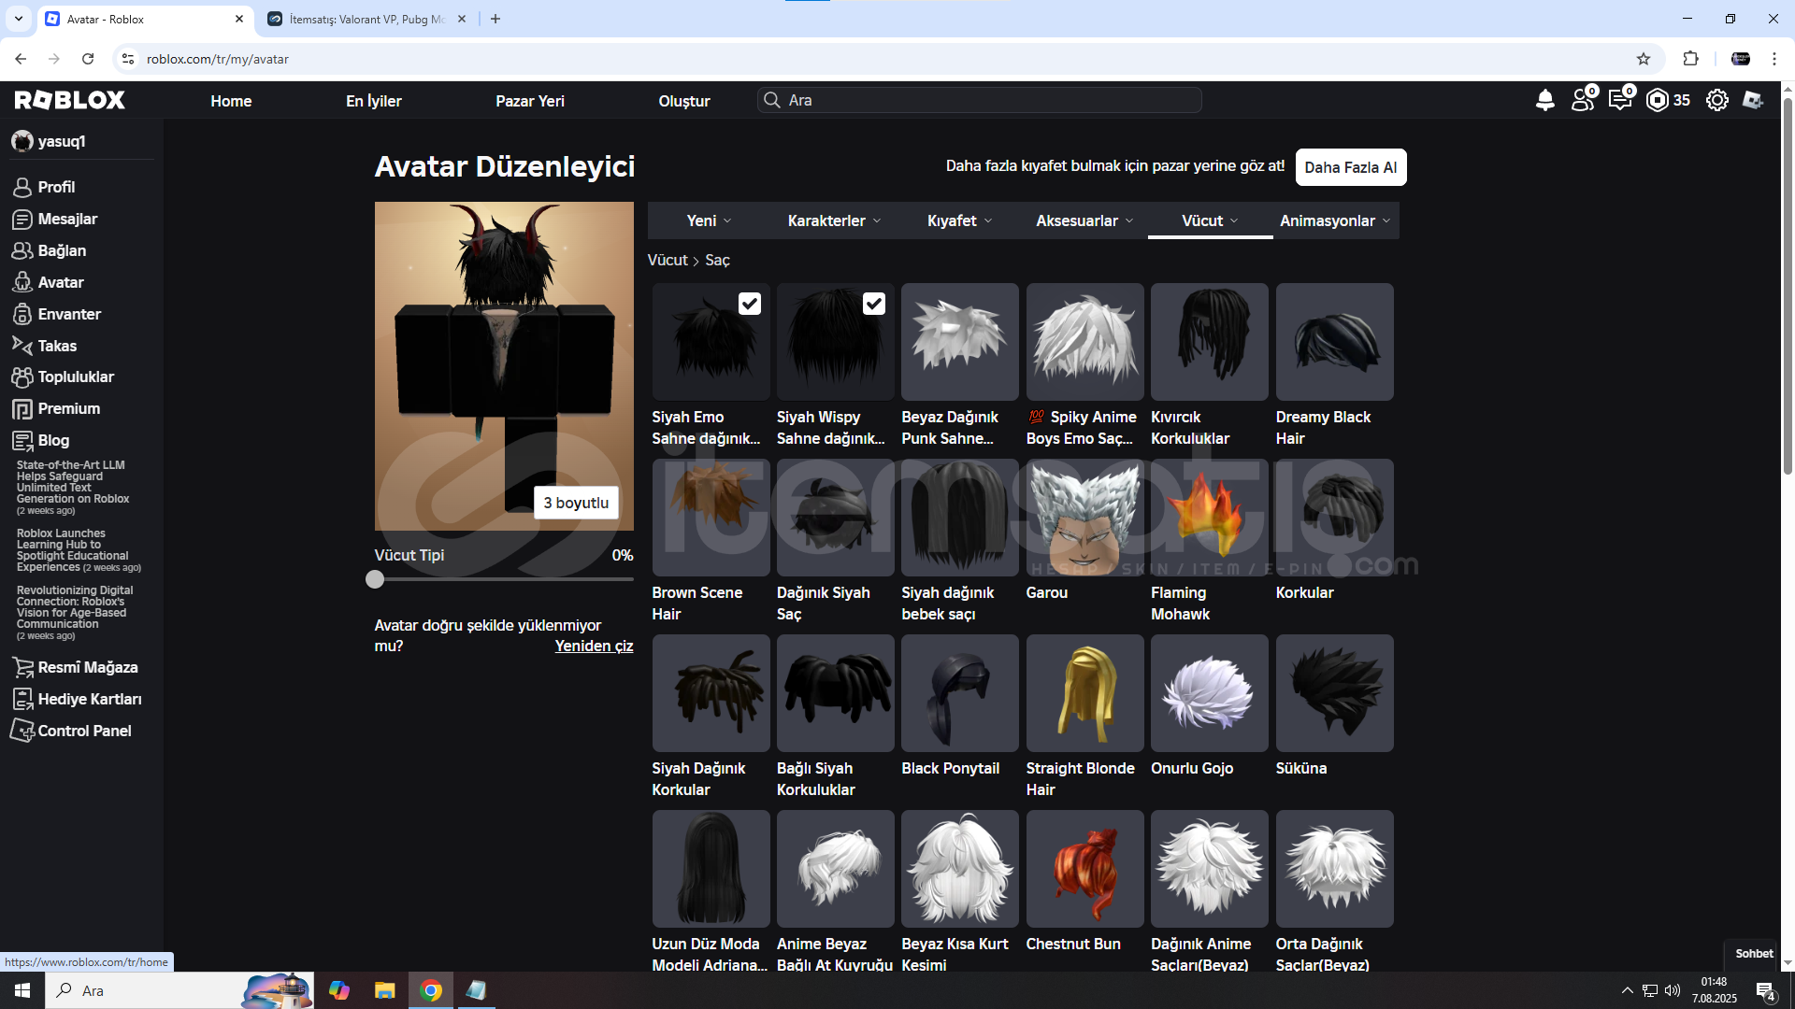Open the Windows Start menu
The width and height of the screenshot is (1795, 1009).
pos(22,990)
